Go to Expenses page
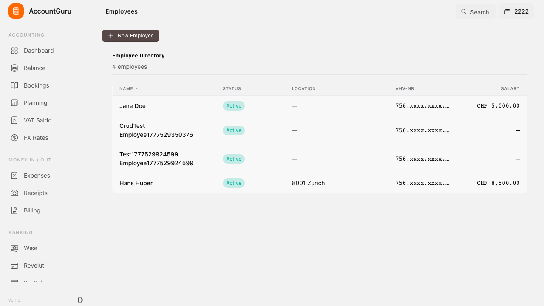The image size is (544, 306). coord(48,176)
